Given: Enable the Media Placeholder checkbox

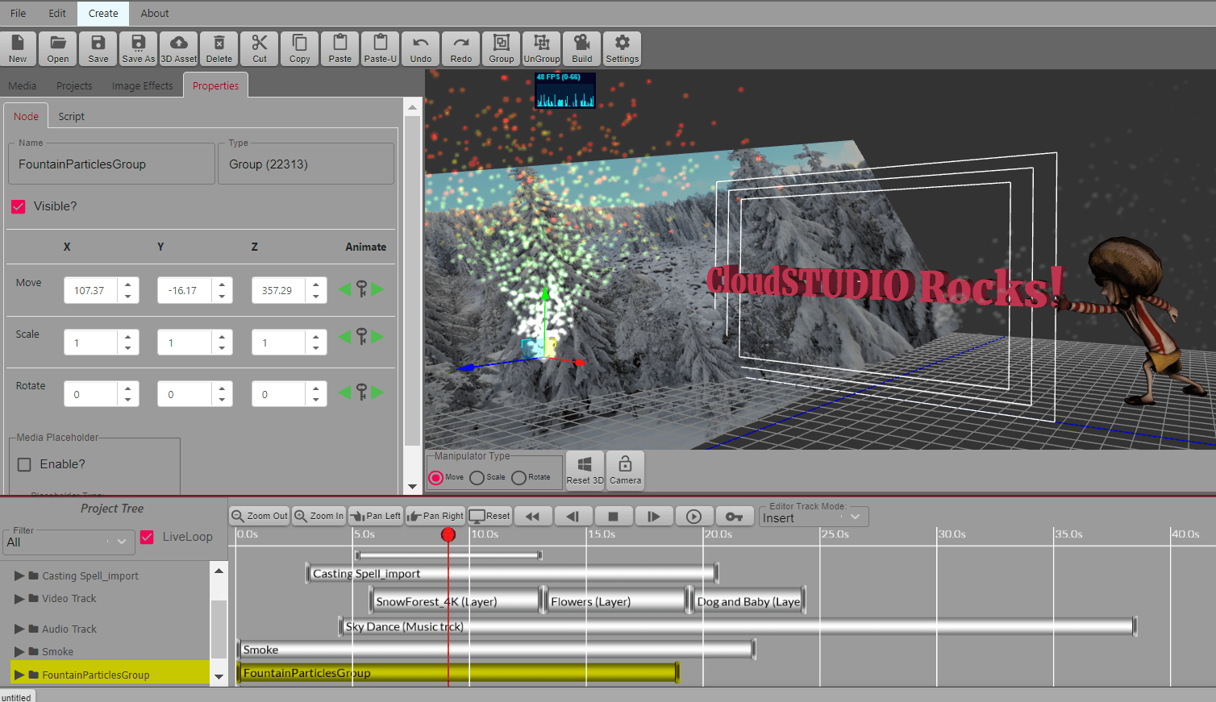Looking at the screenshot, I should 24,464.
